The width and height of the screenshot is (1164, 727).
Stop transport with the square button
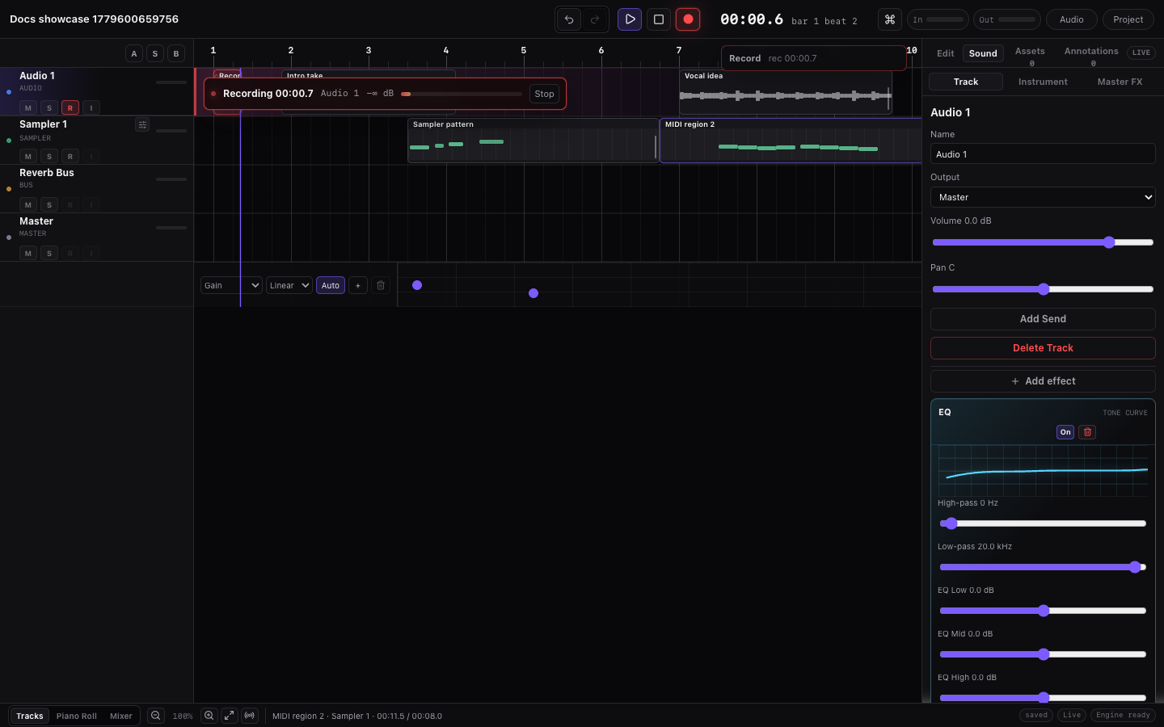[659, 19]
